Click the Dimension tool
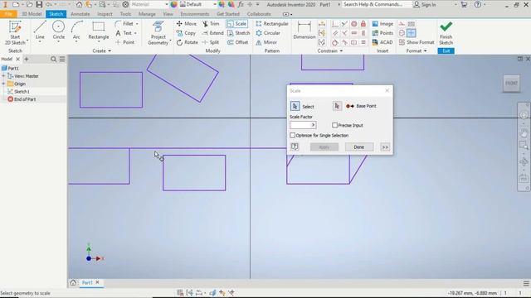The width and height of the screenshot is (531, 298). pos(304,31)
